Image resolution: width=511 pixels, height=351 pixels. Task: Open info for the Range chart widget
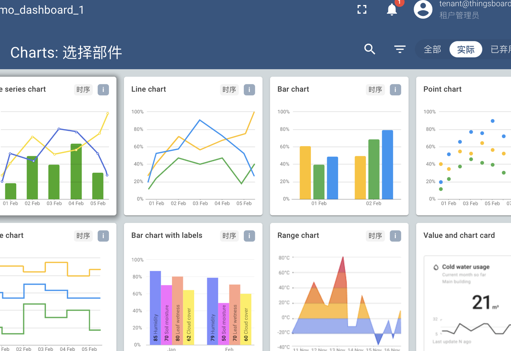[395, 236]
